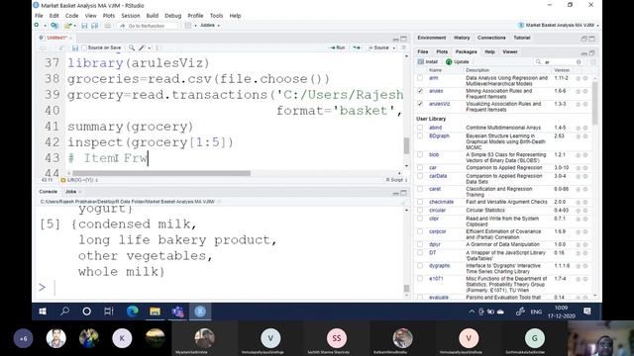Viewport: 634px width, 356px height.
Task: Maximize the source editor pane
Action: coord(403,39)
